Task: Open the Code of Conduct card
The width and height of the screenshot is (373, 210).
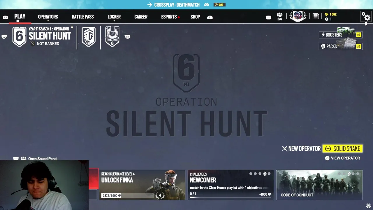Action: (x=319, y=185)
